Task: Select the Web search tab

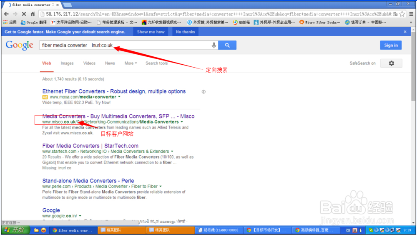Action: 47,63
